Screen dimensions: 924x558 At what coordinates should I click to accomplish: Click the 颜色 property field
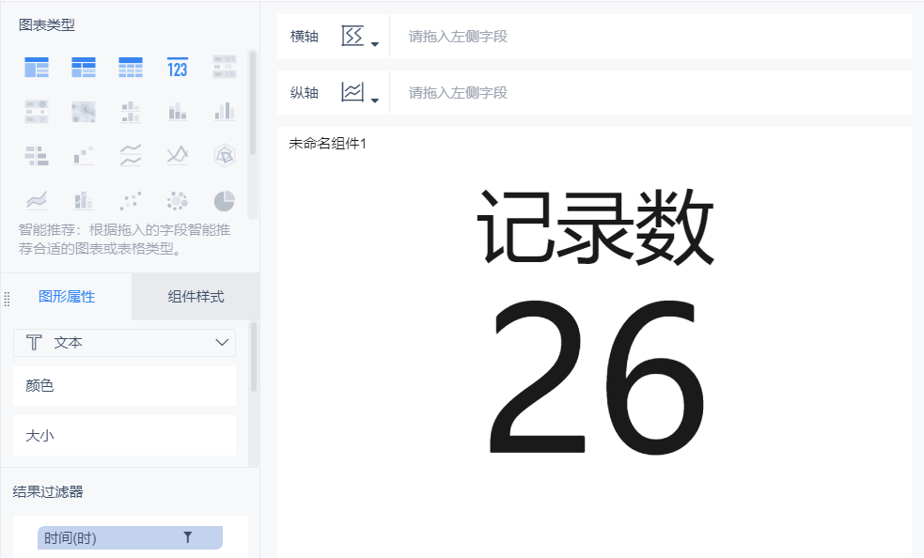click(124, 386)
